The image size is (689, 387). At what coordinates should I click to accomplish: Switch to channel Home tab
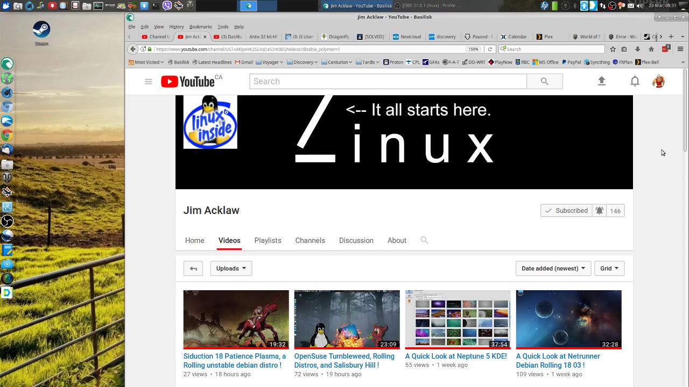click(x=195, y=240)
